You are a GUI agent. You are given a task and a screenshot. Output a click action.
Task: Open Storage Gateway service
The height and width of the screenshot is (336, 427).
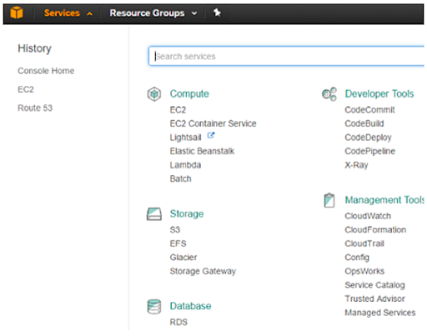pos(203,271)
